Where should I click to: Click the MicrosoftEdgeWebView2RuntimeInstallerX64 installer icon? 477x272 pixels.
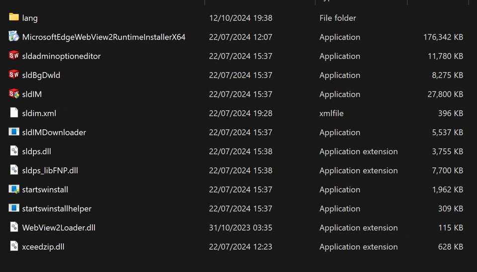(x=14, y=36)
